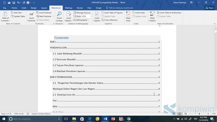
Task: Click TOC entry Maskapai Dalam Negeri dan Luar Negeri
Action: 106,89
